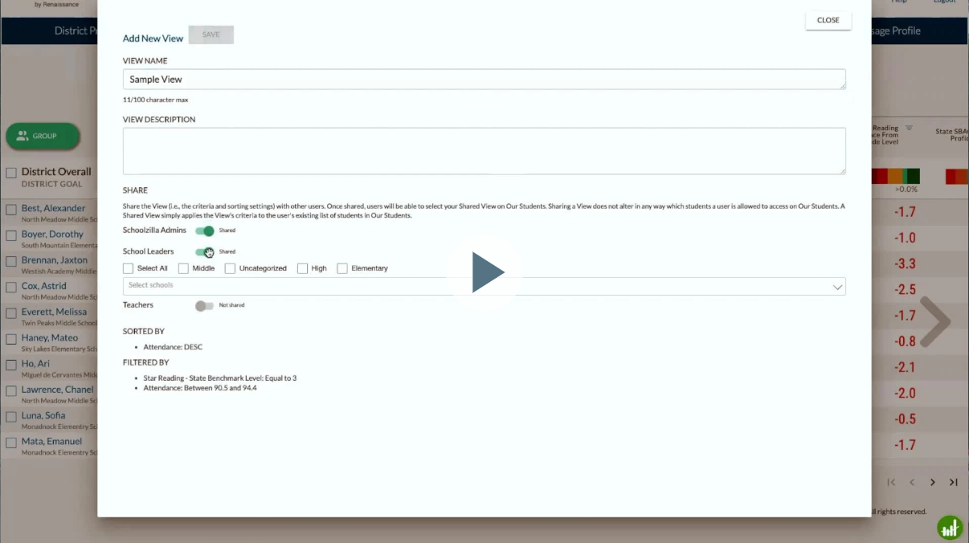This screenshot has width=969, height=543.
Task: Toggle School Leaders sharing switch
Action: pos(205,251)
